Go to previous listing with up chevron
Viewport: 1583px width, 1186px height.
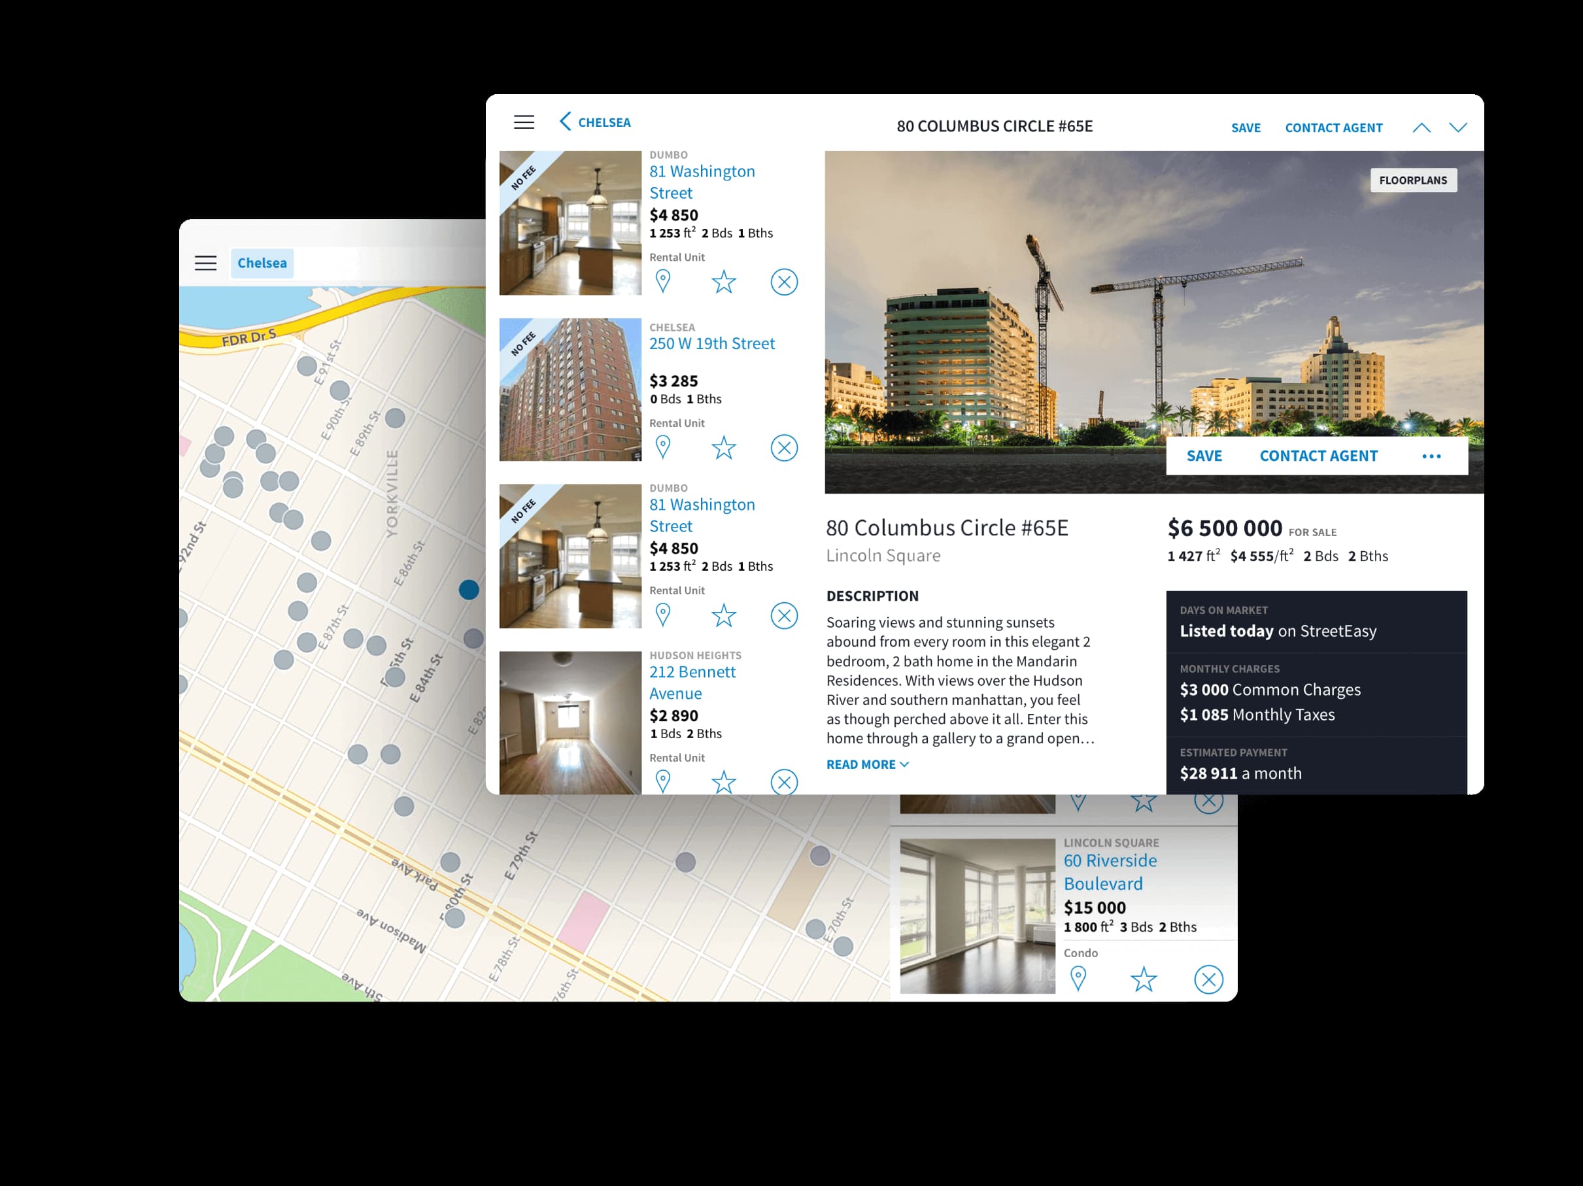coord(1421,128)
